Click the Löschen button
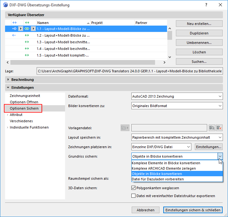Viewport: 228px width, 217px height. pos(199,52)
